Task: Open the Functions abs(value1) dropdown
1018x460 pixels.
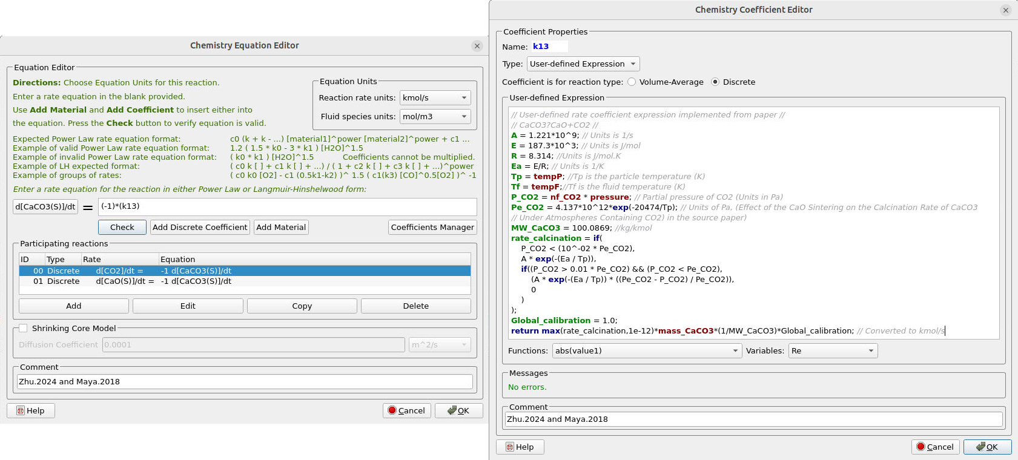Action: point(646,350)
